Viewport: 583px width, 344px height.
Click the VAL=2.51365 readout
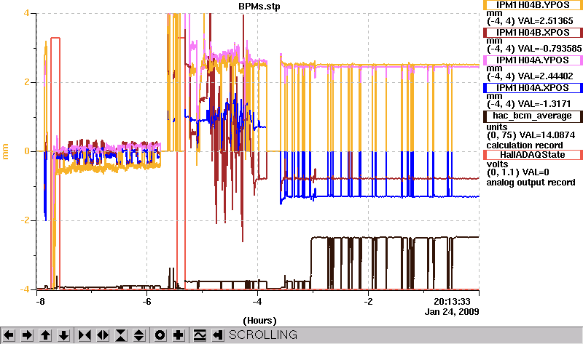546,21
